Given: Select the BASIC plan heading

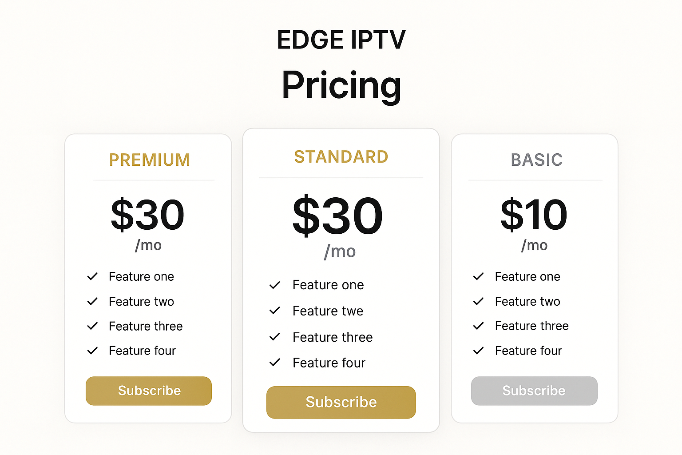Looking at the screenshot, I should (536, 160).
